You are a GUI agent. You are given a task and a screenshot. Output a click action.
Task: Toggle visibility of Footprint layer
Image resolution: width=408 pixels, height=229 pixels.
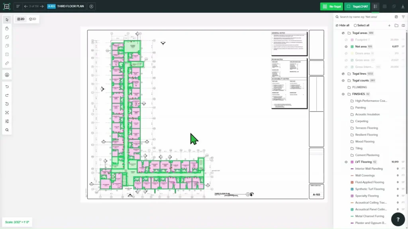tap(346, 40)
